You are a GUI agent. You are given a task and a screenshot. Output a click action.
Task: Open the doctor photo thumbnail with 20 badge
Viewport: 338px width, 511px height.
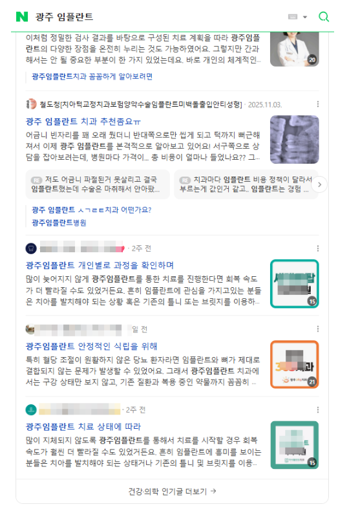pyautogui.click(x=294, y=49)
